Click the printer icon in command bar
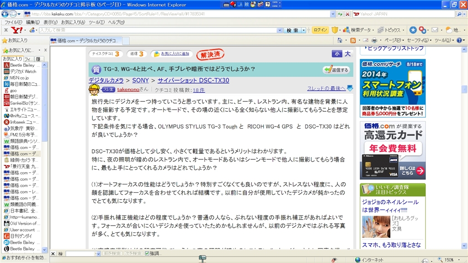Viewport: 468px width, 263px height. (x=374, y=40)
